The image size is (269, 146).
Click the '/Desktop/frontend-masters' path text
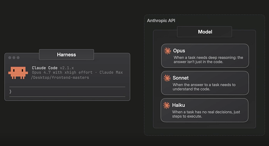coord(60,78)
